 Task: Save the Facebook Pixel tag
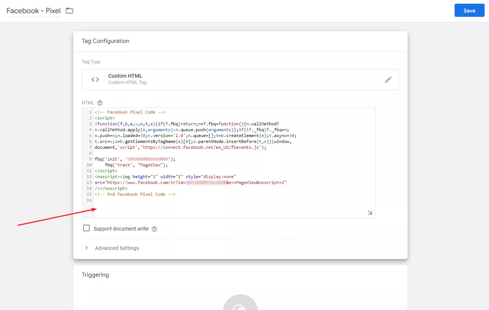coord(469,11)
